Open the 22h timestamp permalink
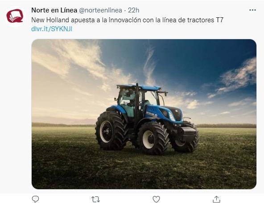 pos(133,10)
